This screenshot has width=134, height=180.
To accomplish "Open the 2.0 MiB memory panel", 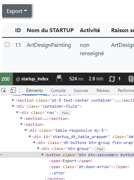I will coord(96,79).
